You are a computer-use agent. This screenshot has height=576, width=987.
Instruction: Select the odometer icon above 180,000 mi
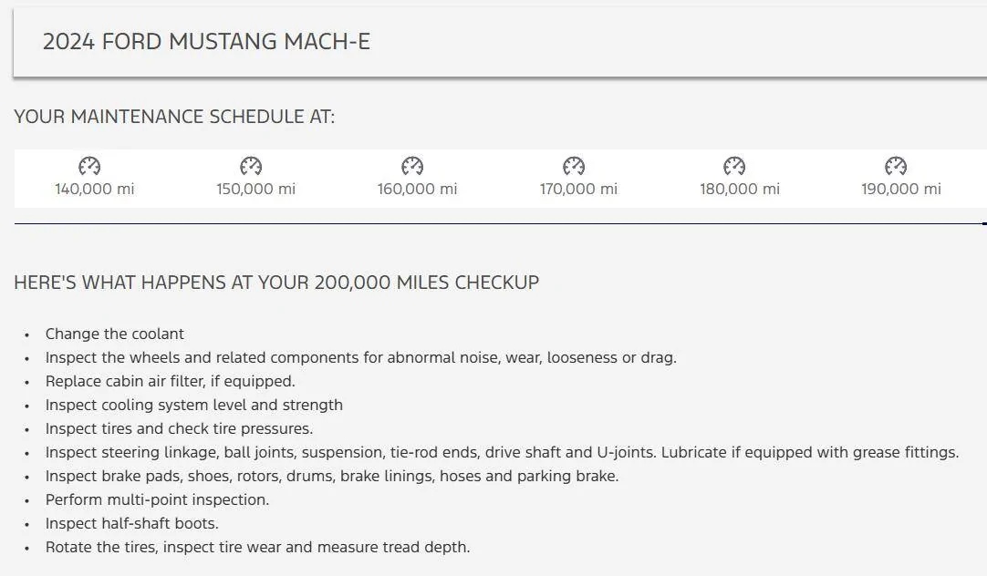734,166
